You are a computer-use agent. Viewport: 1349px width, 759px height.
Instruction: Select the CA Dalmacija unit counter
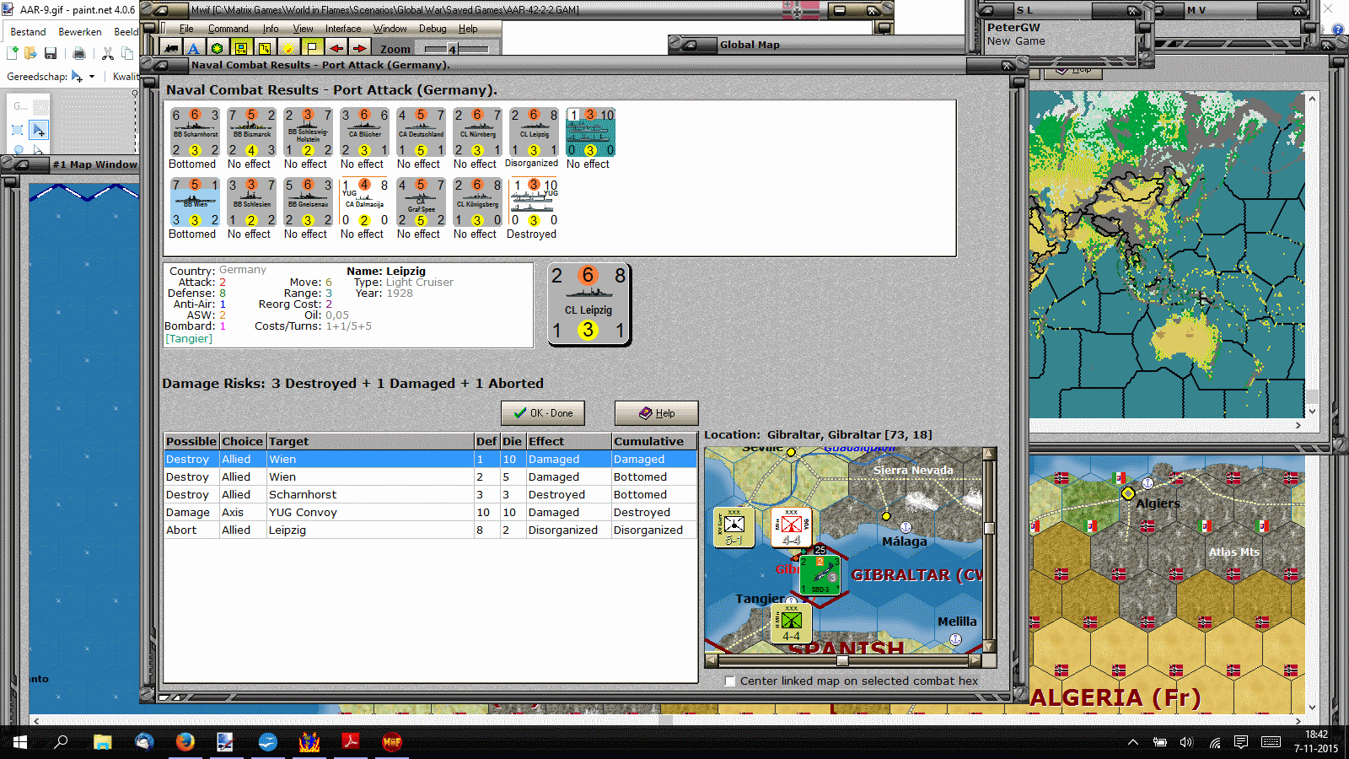coord(364,202)
